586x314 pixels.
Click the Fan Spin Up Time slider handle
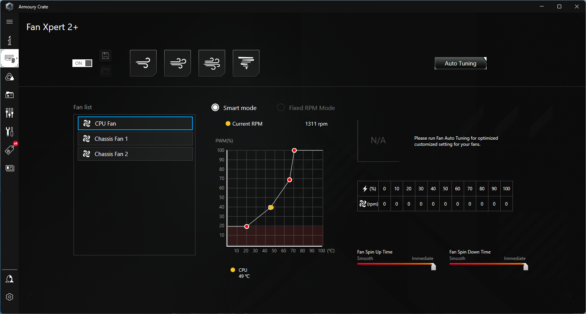434,267
